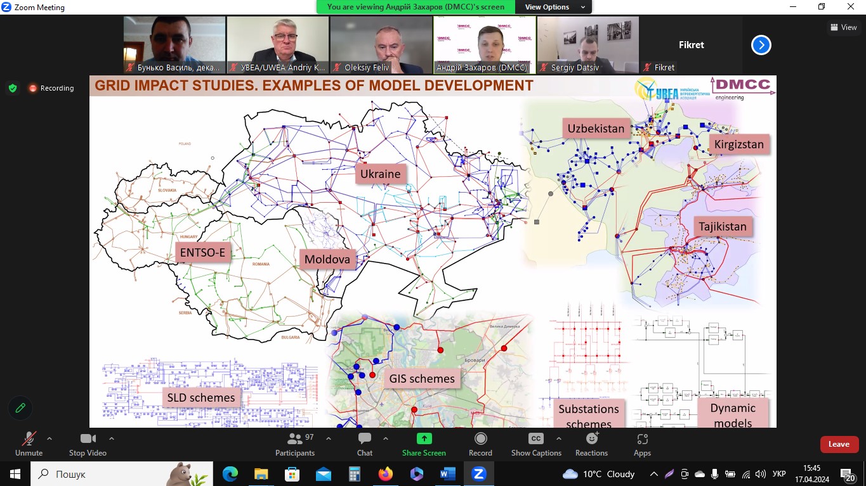The height and width of the screenshot is (486, 866).
Task: Open Mail app from taskbar
Action: tap(323, 473)
